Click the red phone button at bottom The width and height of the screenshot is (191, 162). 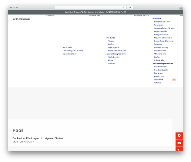point(179,149)
